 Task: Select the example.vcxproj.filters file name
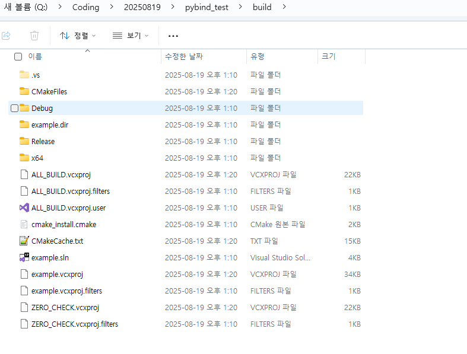[66, 291]
